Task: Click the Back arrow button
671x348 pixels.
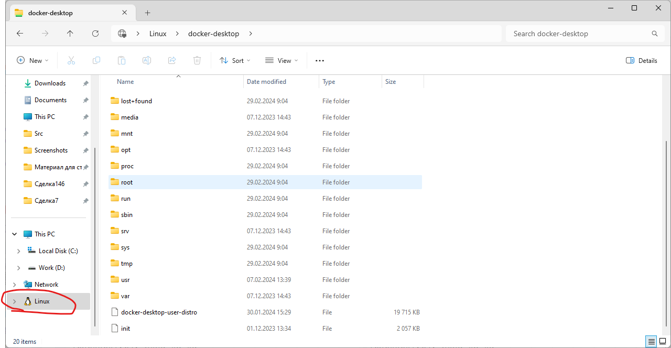Action: point(20,34)
